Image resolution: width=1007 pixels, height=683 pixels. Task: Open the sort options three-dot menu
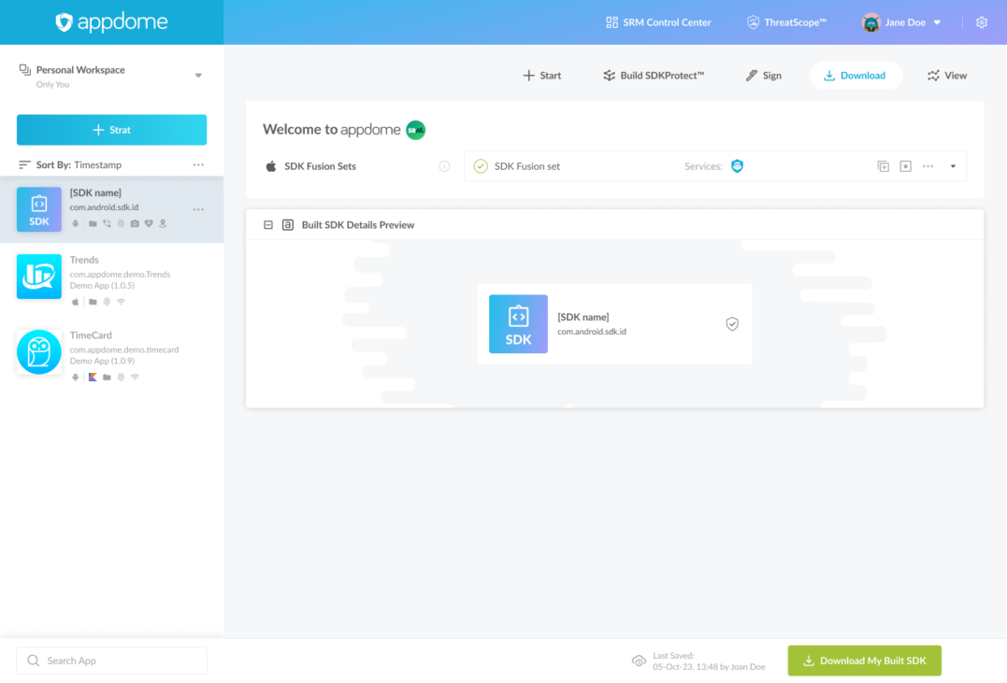click(x=198, y=164)
